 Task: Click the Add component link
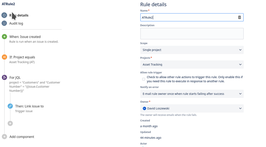click(x=22, y=137)
